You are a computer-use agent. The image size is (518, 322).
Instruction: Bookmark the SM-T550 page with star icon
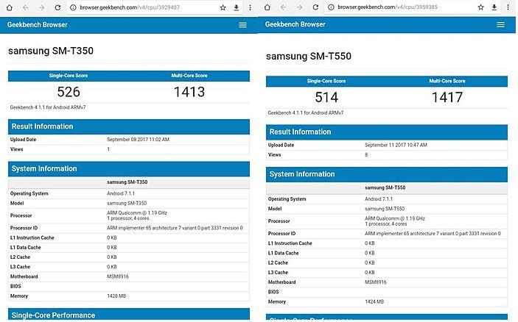481,7
